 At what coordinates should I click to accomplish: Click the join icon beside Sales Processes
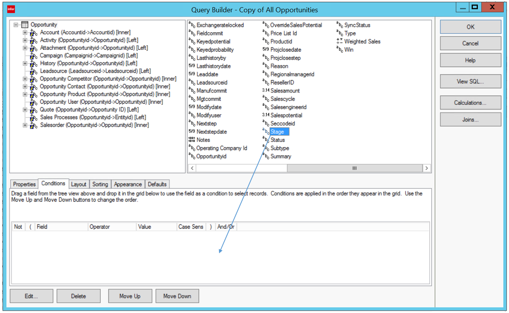click(x=34, y=117)
